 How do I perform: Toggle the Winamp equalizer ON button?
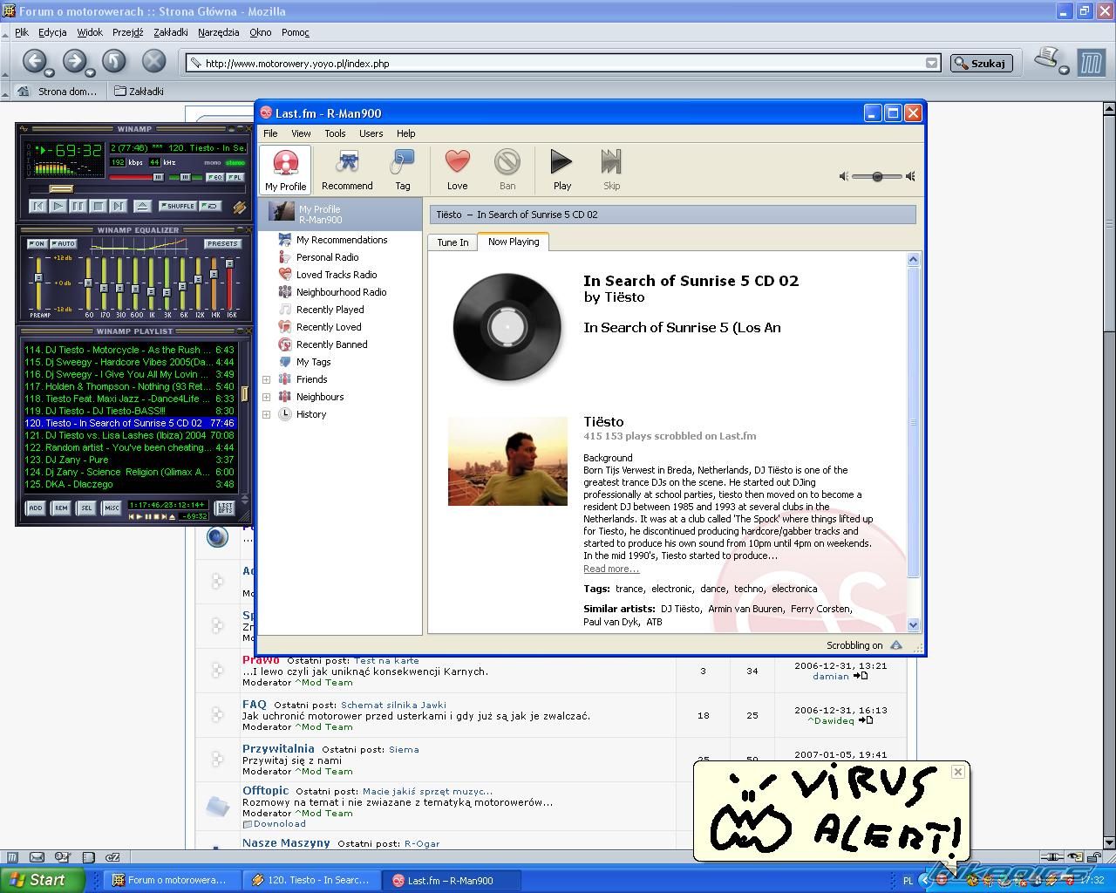37,244
